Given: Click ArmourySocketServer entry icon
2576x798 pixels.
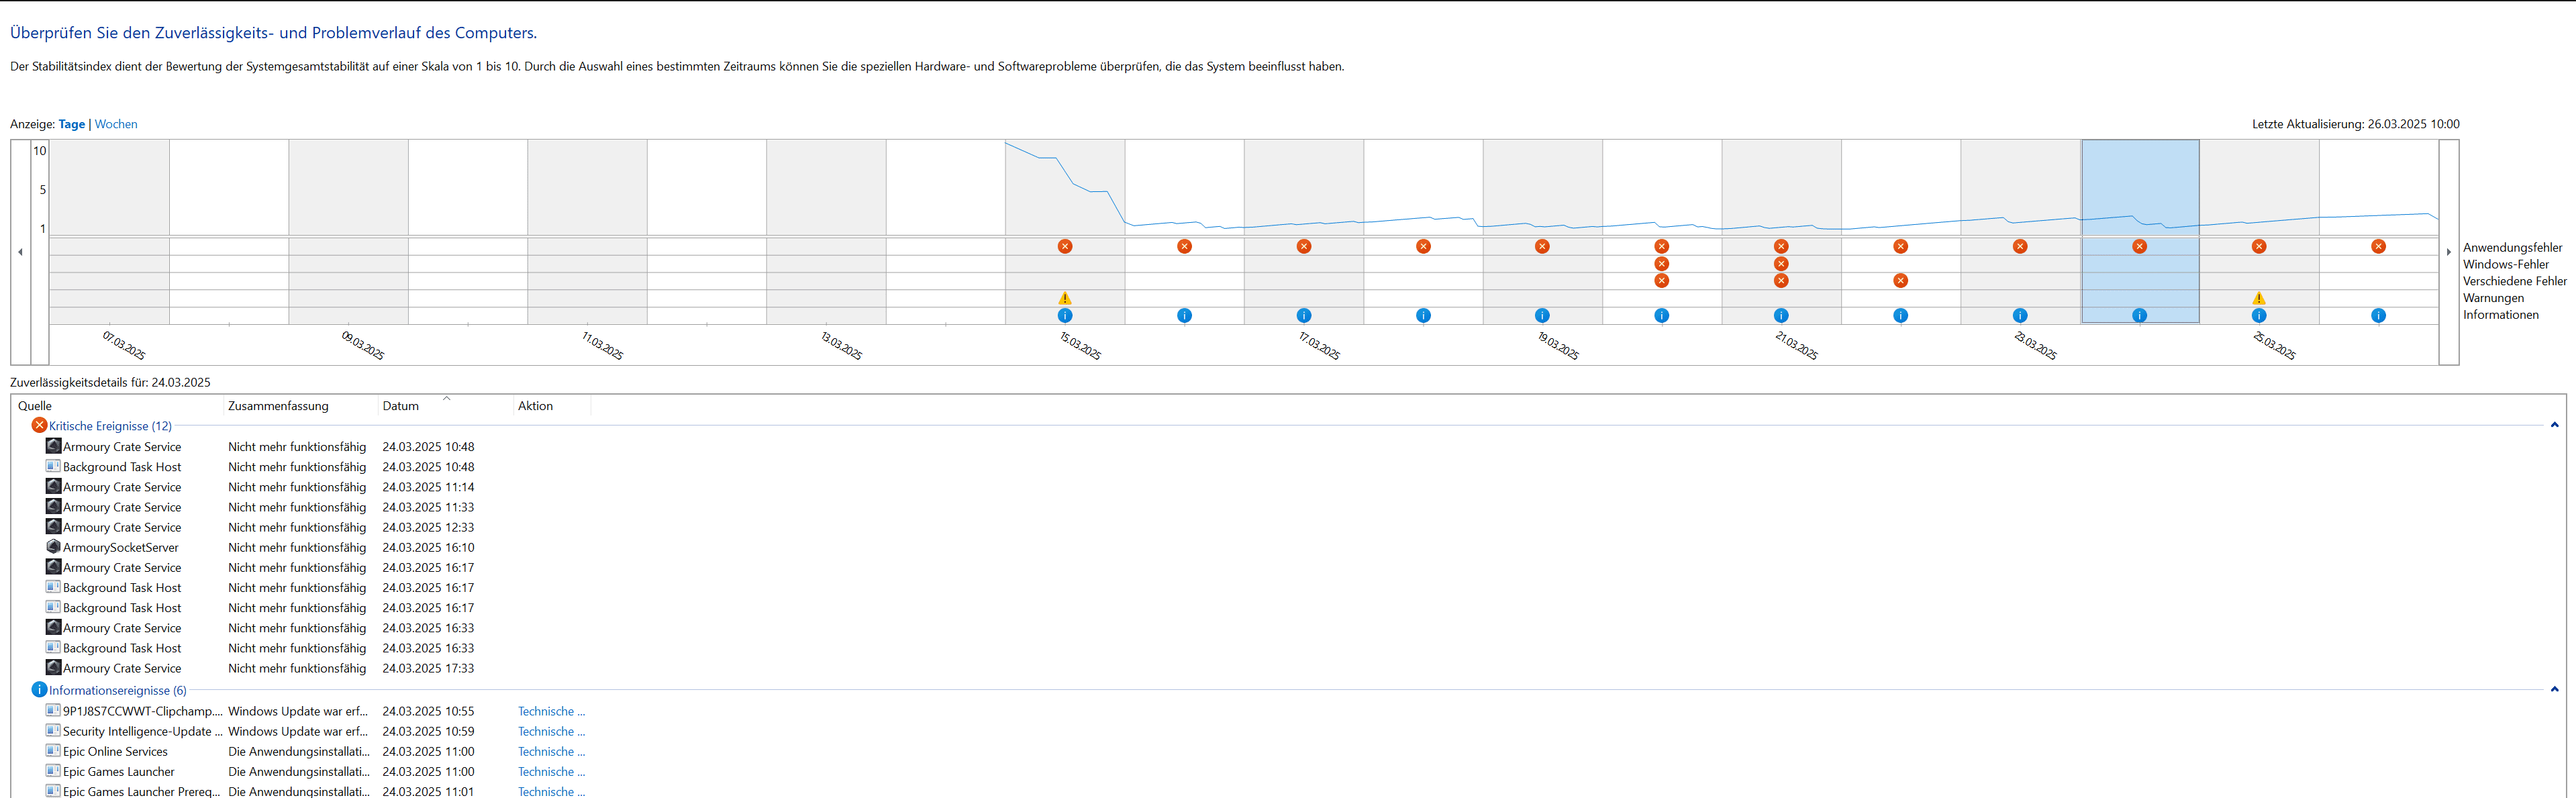Looking at the screenshot, I should 54,547.
